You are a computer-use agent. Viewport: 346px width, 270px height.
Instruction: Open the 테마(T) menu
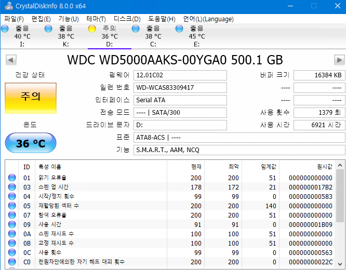96,19
